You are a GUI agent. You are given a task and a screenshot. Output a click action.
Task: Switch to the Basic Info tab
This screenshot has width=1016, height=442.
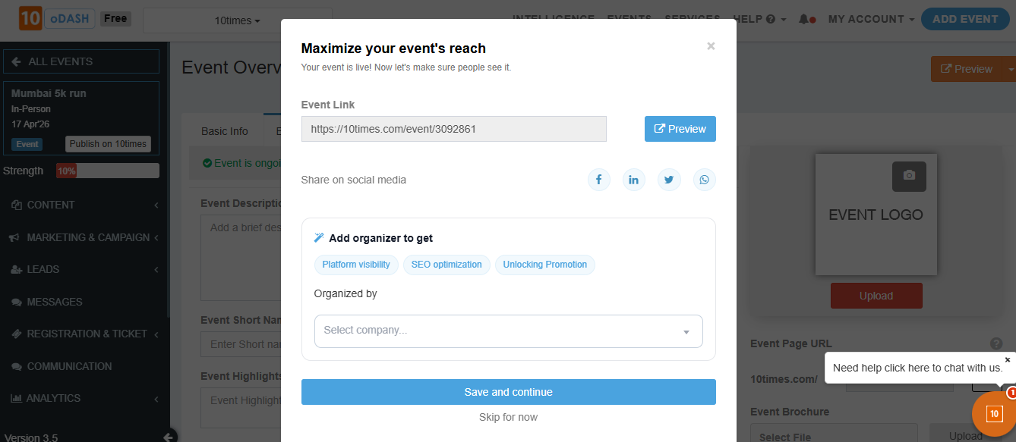(225, 131)
